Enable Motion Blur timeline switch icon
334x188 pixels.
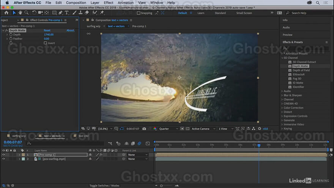point(139,144)
